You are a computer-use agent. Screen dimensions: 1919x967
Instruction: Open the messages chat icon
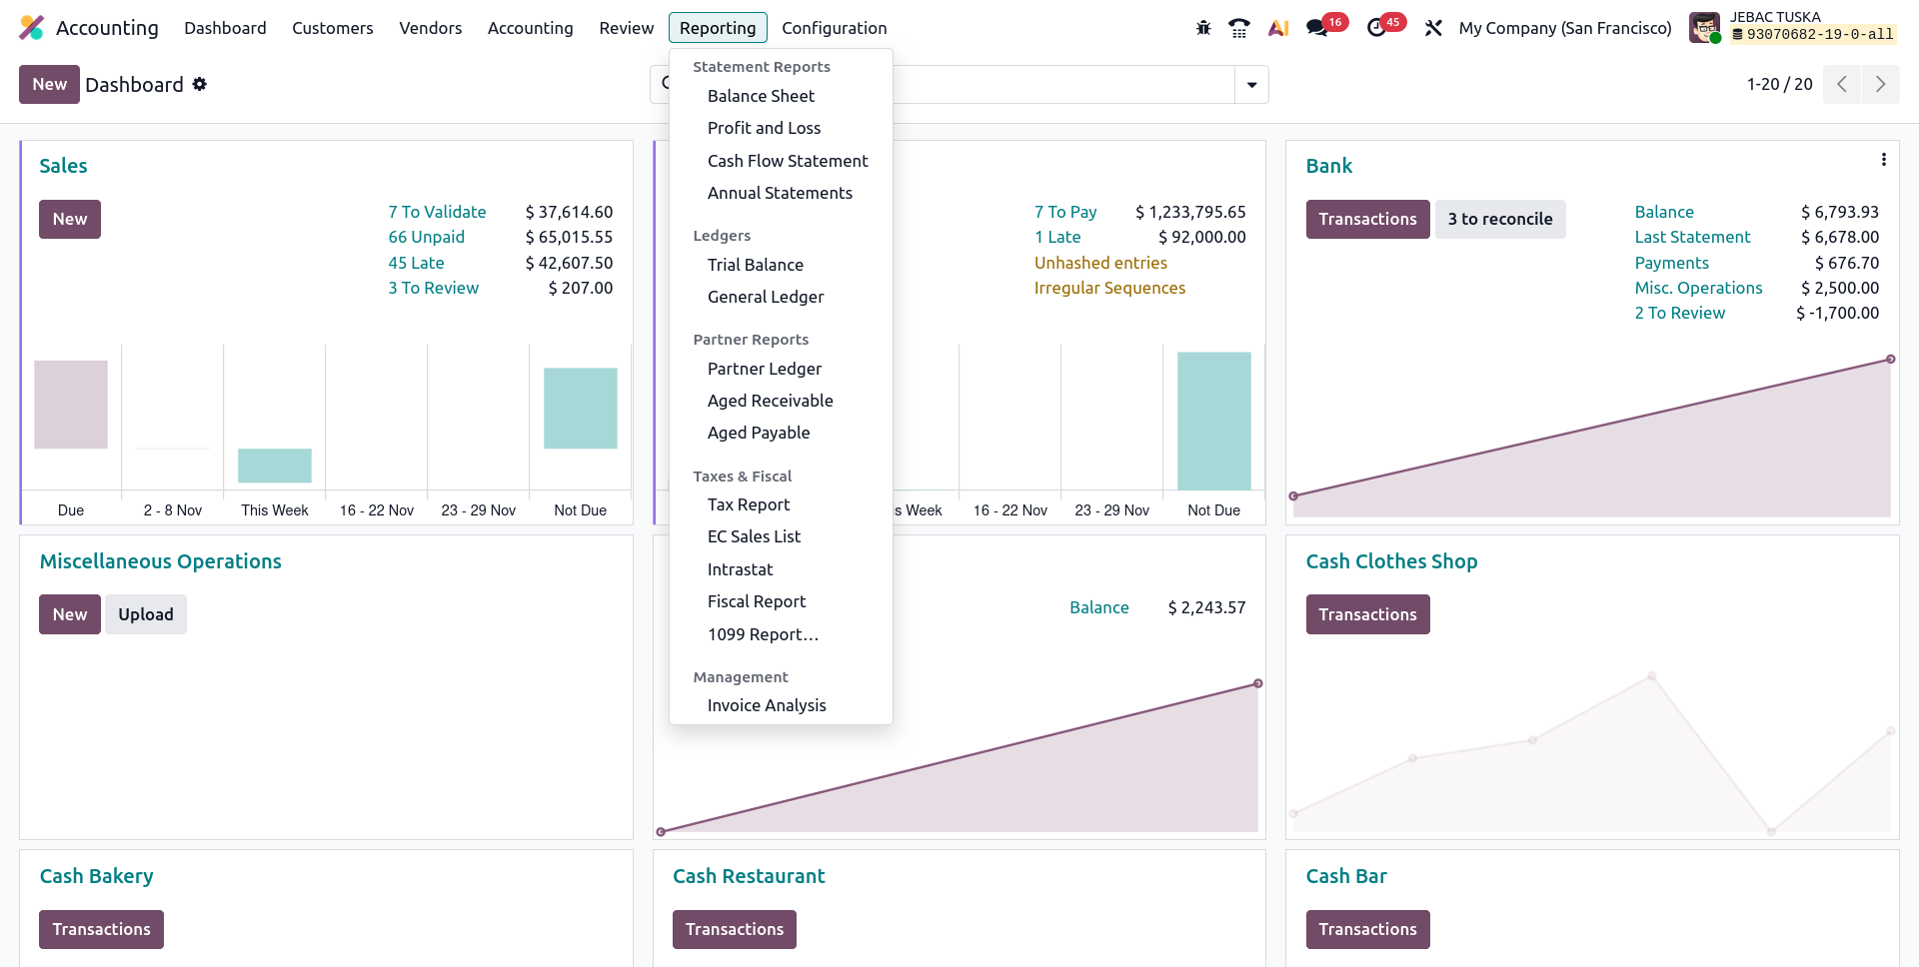(x=1317, y=28)
